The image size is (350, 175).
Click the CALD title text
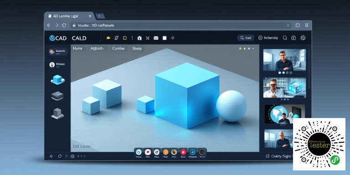[x=79, y=38]
